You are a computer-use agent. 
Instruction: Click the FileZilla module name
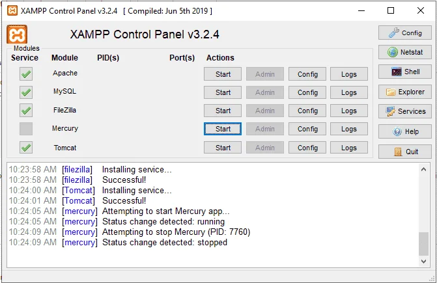(x=64, y=110)
